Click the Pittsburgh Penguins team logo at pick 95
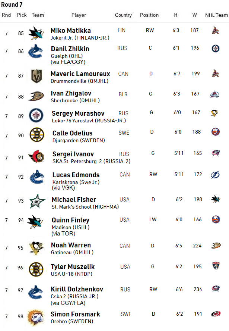The width and height of the screenshot is (229, 331). click(36, 247)
